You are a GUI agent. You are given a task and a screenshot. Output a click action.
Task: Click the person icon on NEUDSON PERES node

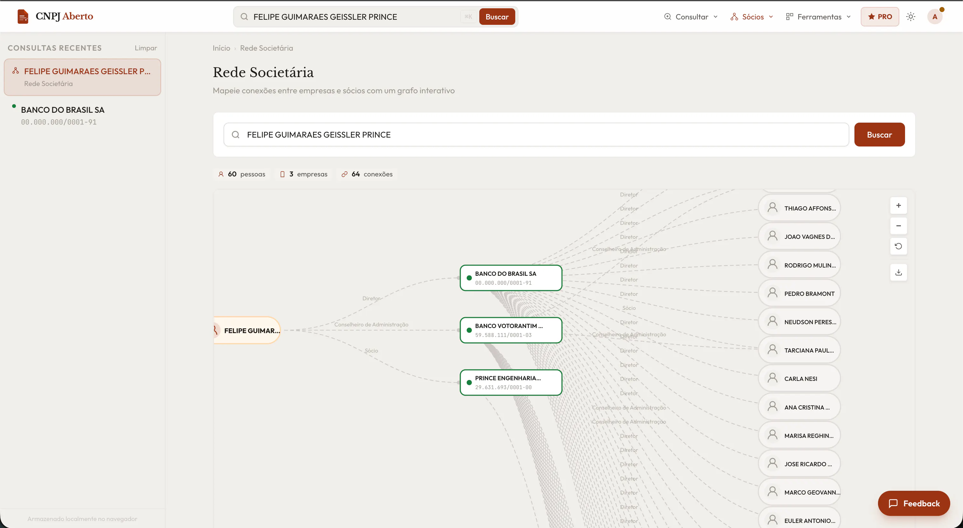pyautogui.click(x=772, y=321)
